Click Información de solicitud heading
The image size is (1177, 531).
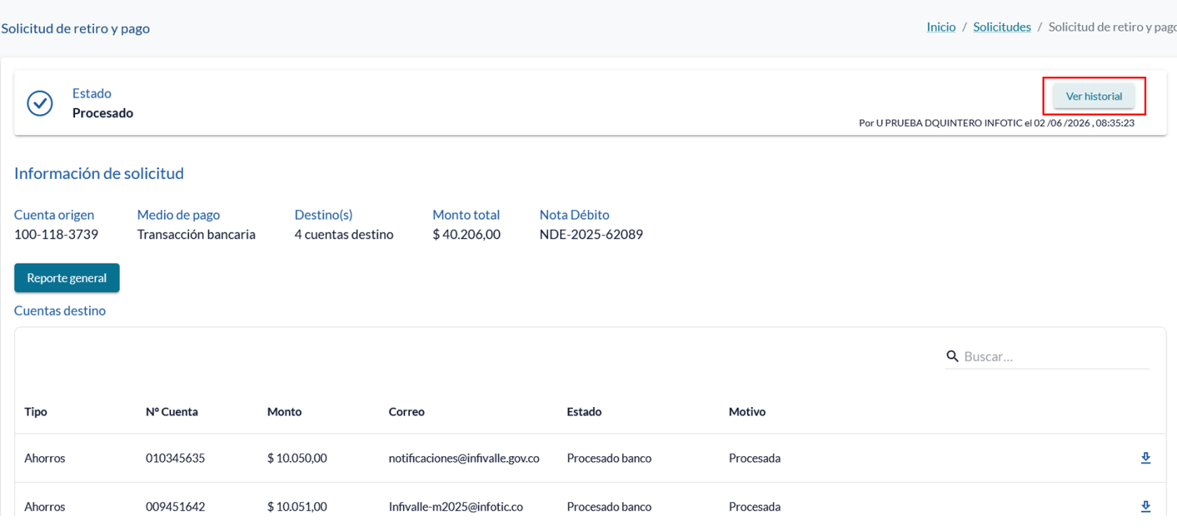99,173
